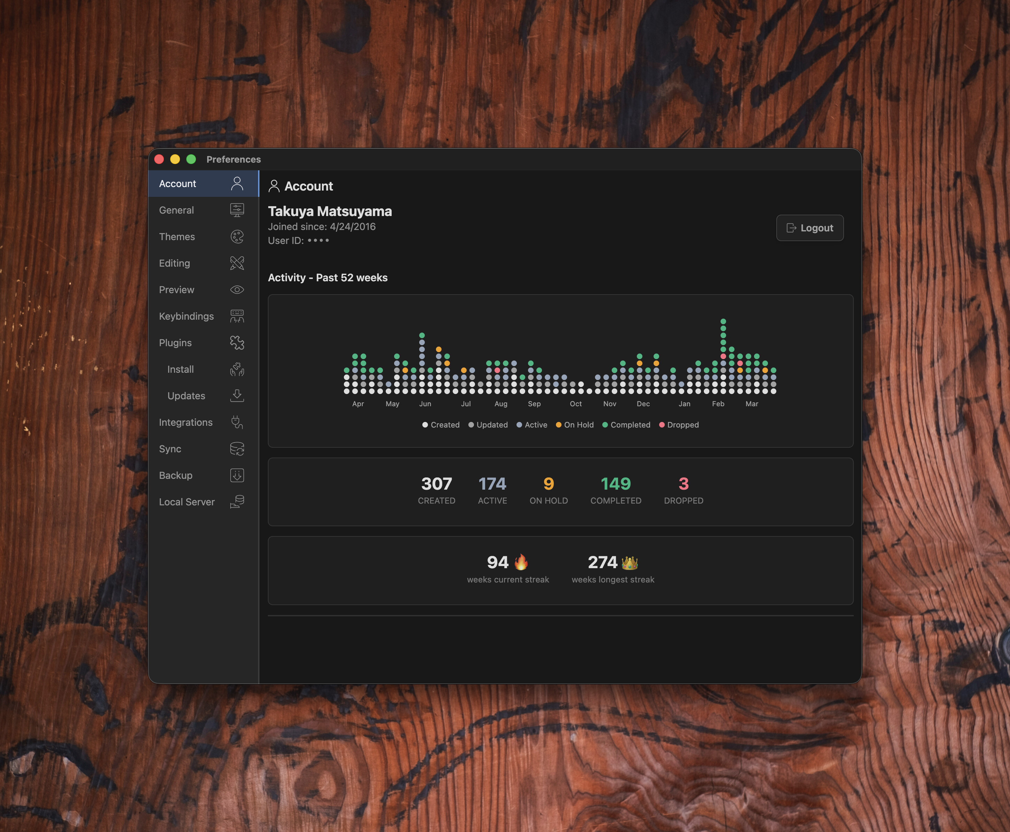
Task: Click the Active legend color dot
Action: tap(519, 425)
